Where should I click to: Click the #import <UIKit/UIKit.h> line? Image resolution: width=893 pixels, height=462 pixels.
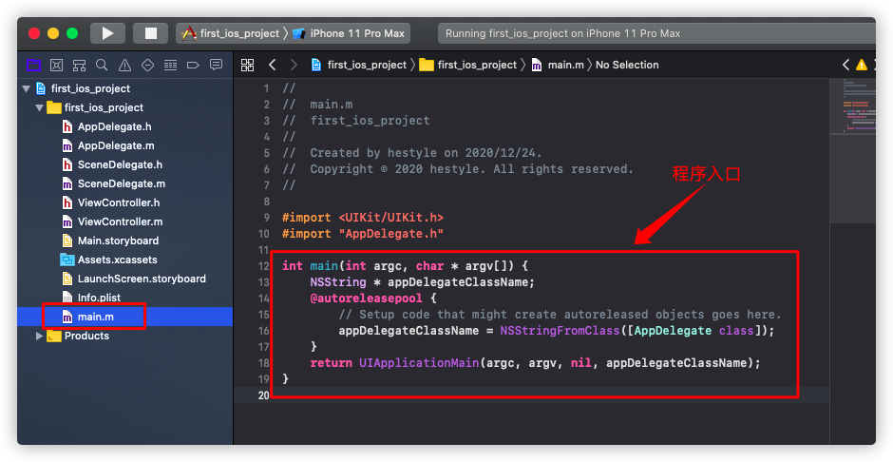click(363, 218)
